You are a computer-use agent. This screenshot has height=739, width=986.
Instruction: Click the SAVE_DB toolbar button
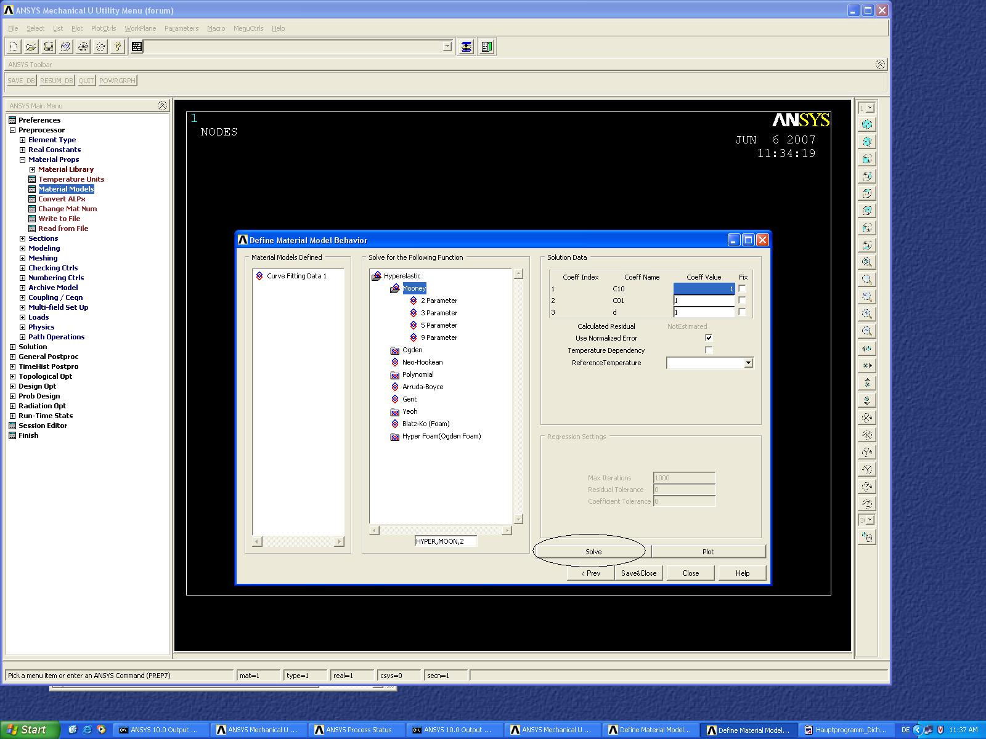pos(22,81)
